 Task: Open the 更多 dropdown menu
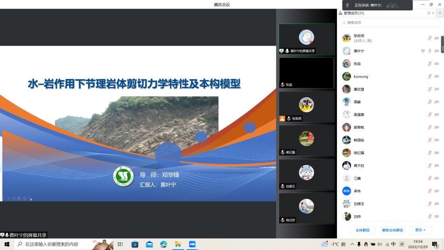click(420, 230)
